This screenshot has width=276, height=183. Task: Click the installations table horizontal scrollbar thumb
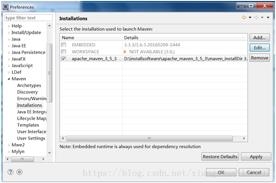(x=149, y=138)
